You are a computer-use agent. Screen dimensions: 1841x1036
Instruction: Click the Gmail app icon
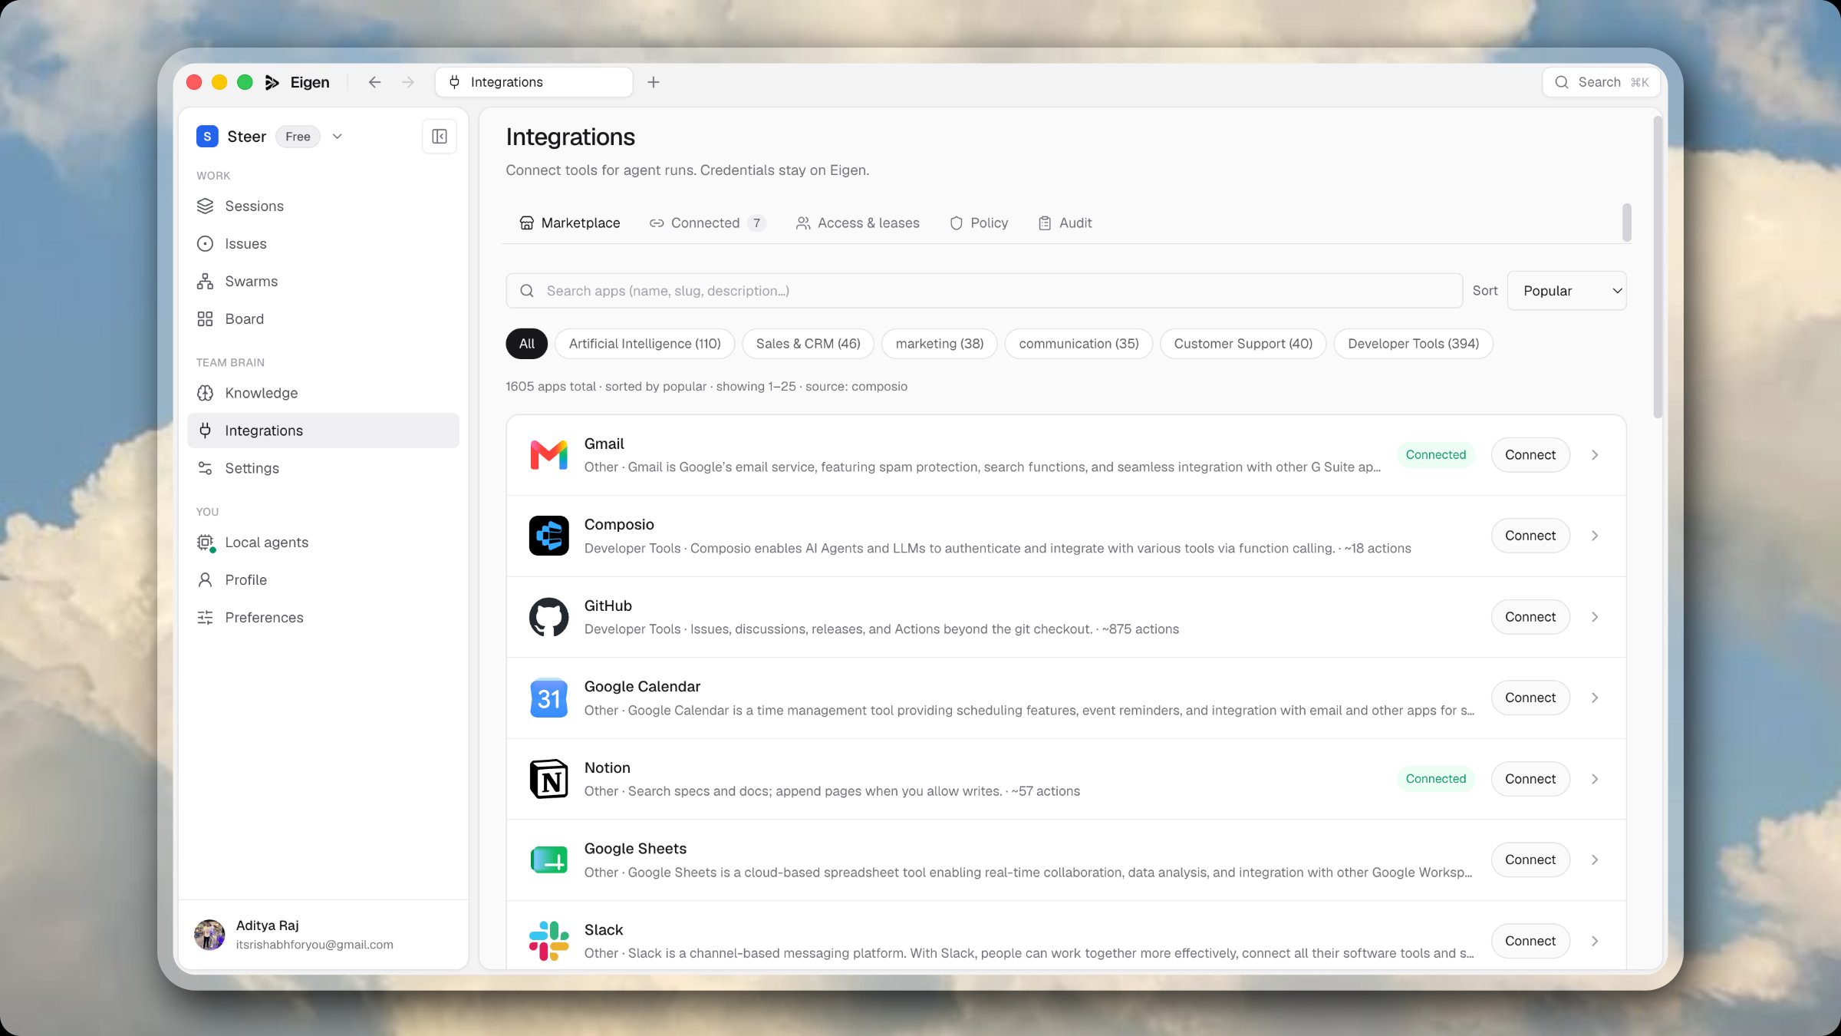point(549,455)
